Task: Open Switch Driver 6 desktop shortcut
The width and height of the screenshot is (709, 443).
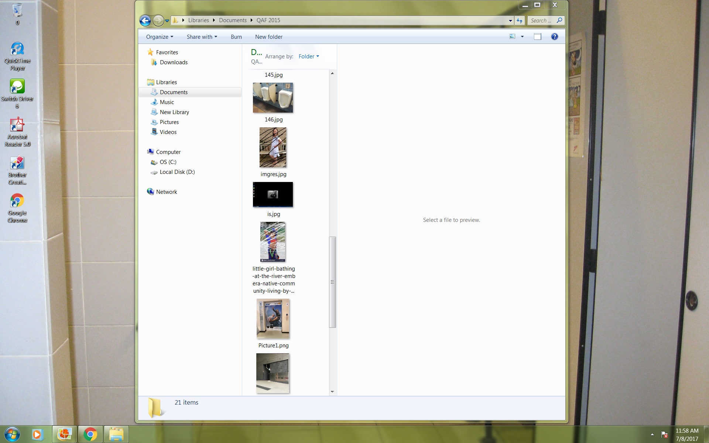Action: 17,95
